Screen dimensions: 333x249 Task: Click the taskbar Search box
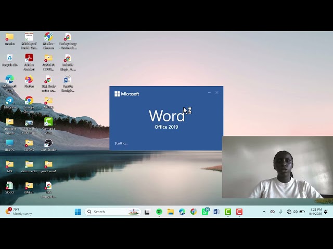point(113,212)
